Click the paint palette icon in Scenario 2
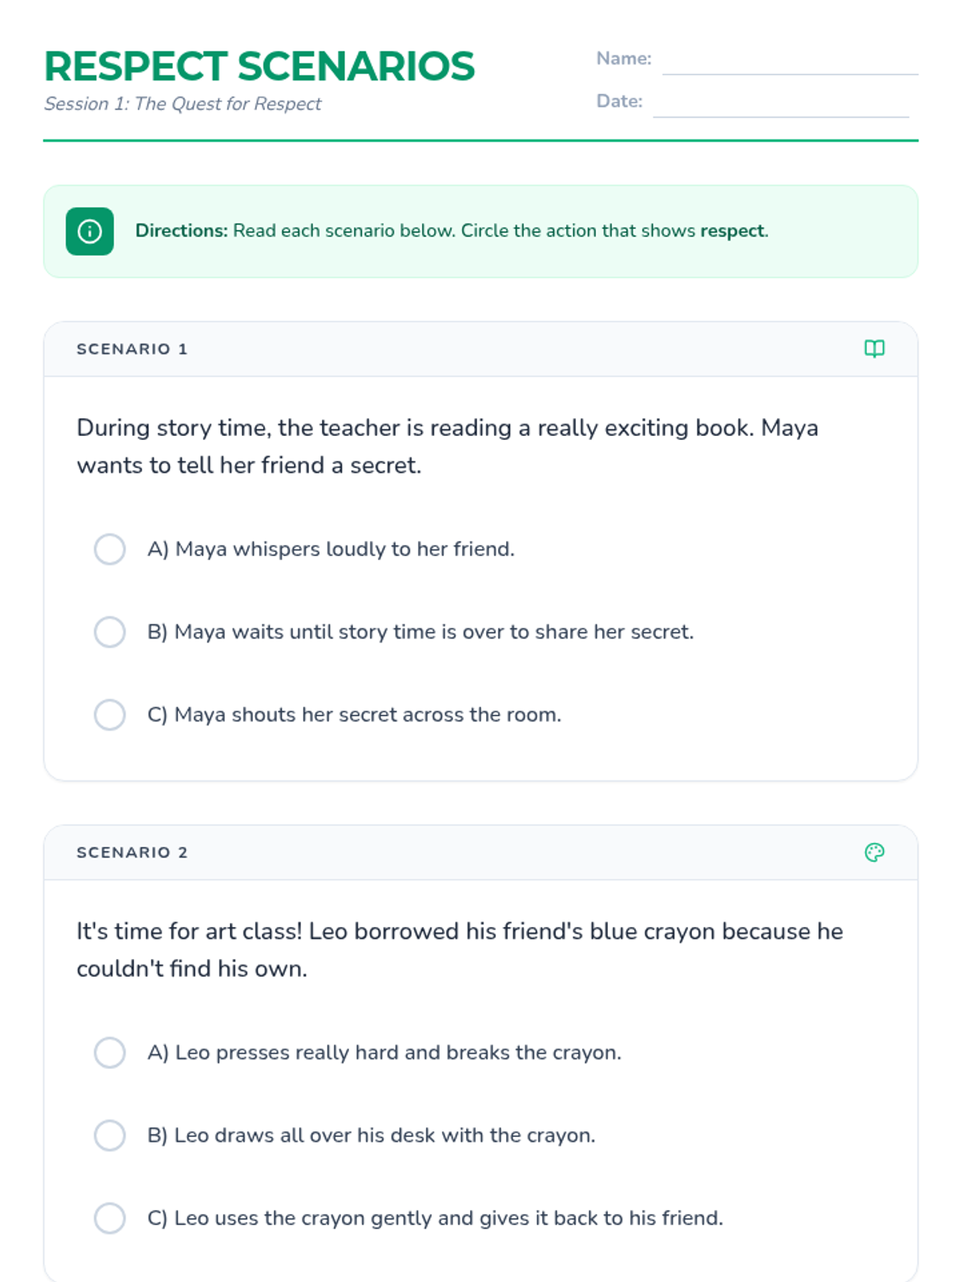 click(x=874, y=853)
